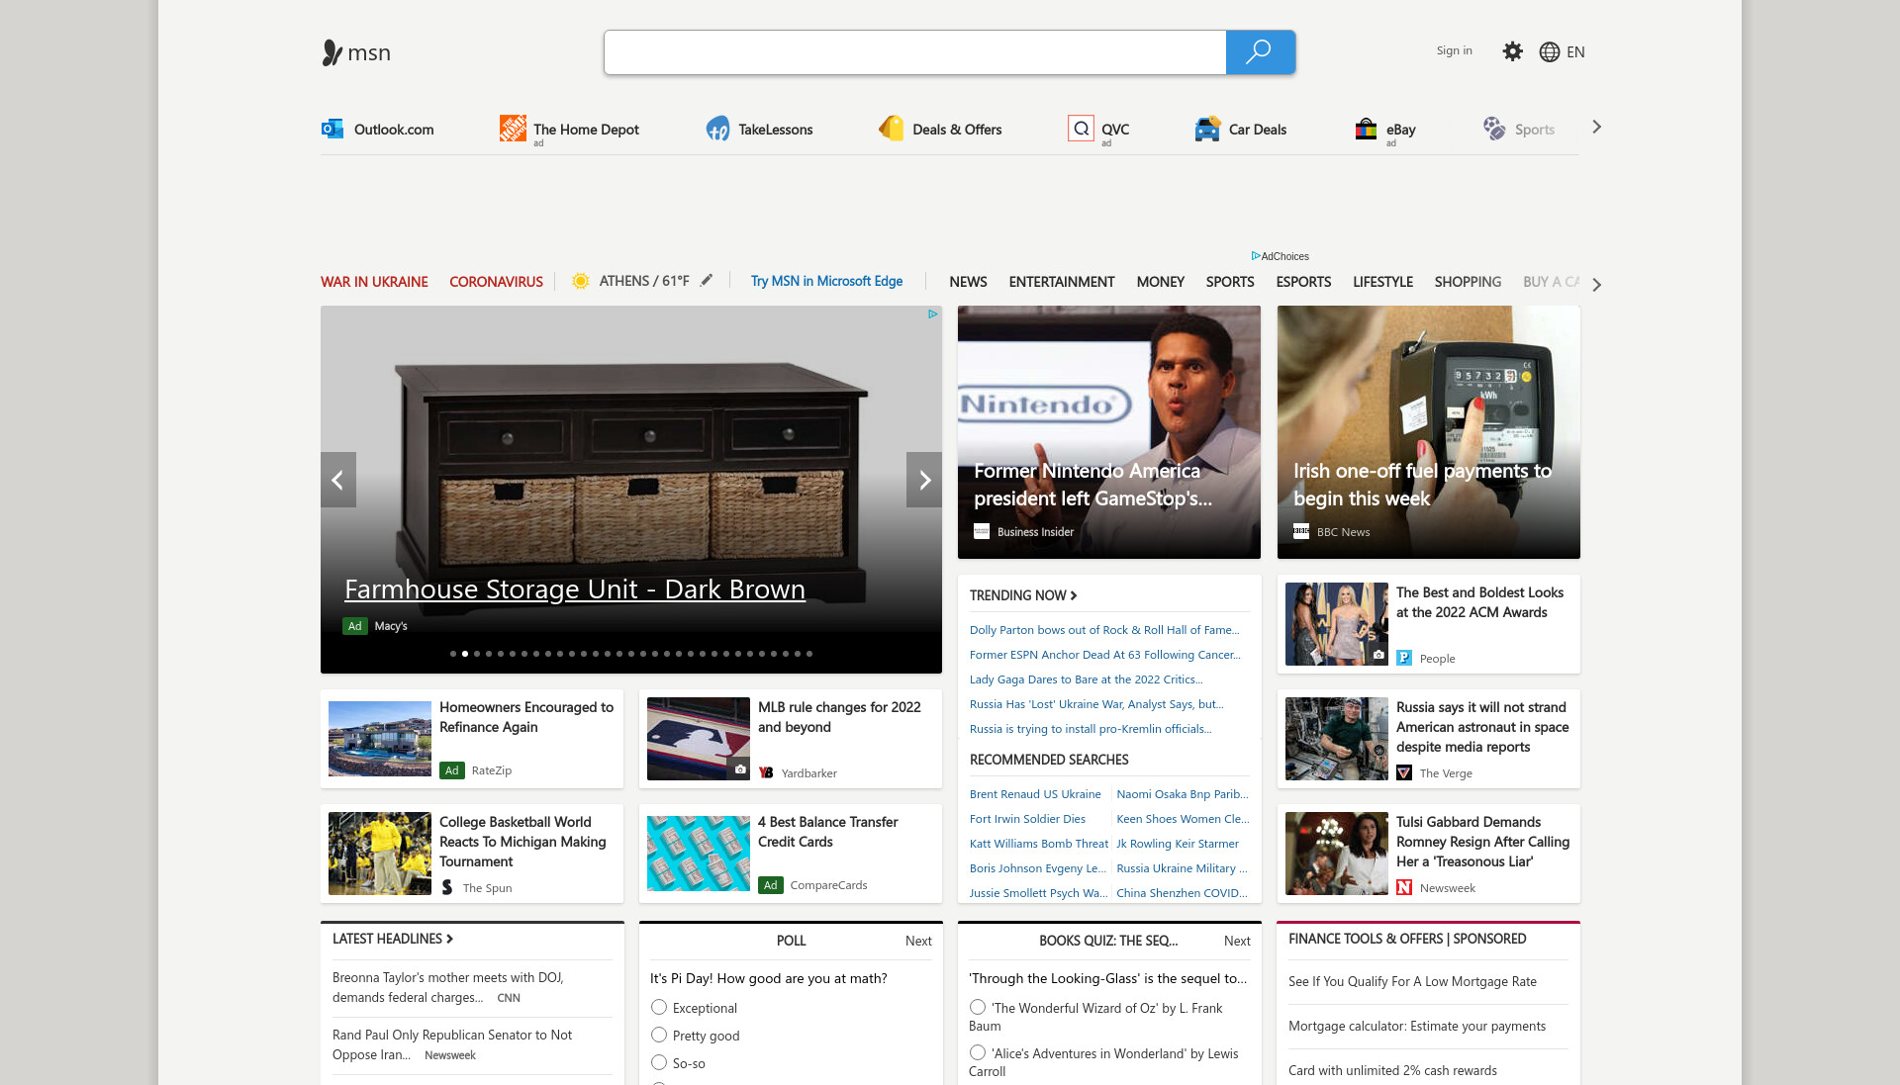Click the Yardbarker source icon
This screenshot has width=1900, height=1085.
coord(766,772)
